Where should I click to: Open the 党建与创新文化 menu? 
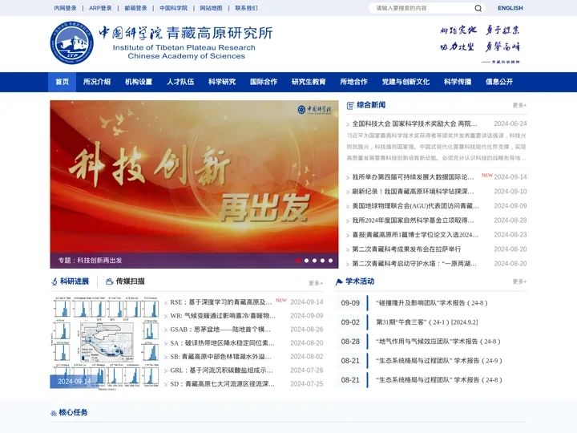pos(406,82)
